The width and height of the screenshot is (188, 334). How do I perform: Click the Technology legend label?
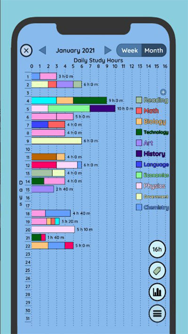[156, 132]
